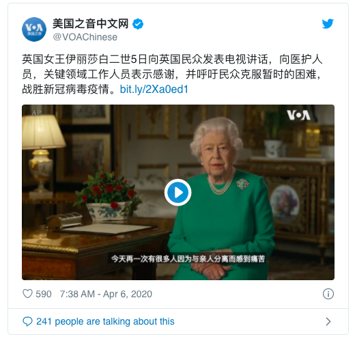The height and width of the screenshot is (341, 355).
Task: Click the VOA watermark in the video
Action: (298, 115)
